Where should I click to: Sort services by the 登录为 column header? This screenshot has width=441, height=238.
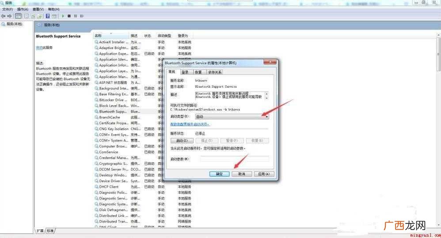tap(185, 36)
